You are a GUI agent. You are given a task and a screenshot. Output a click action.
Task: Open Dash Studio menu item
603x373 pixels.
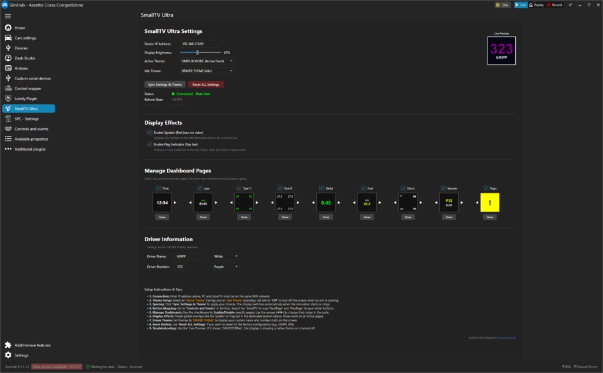[25, 58]
